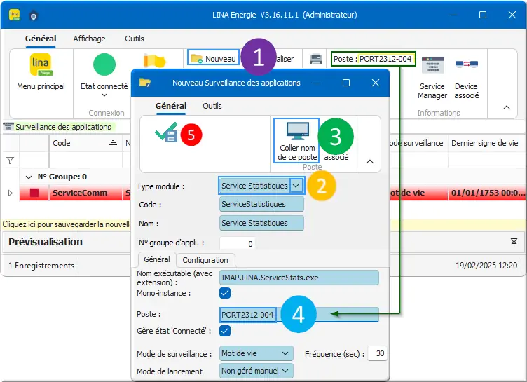Click the Code column header
The image size is (527, 382).
[x=85, y=143]
